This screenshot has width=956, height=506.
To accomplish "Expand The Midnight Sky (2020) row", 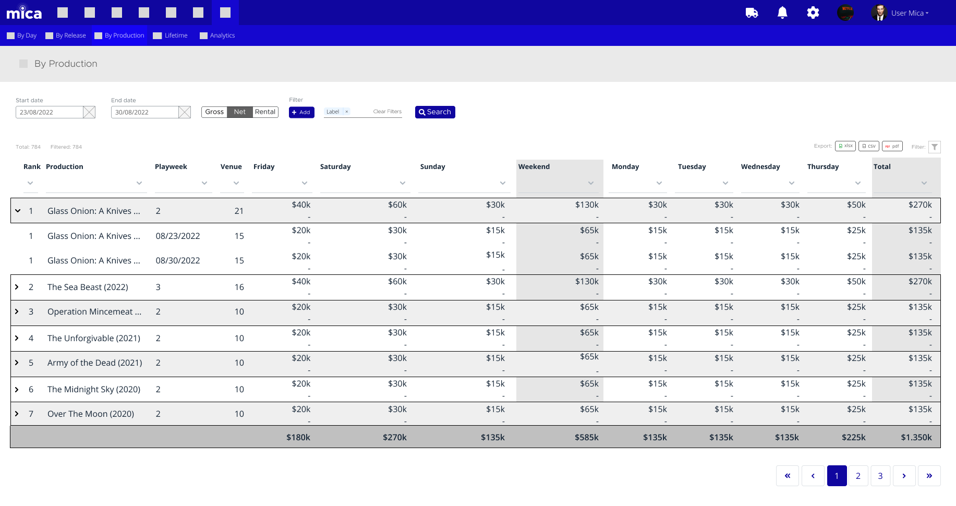I will (17, 389).
